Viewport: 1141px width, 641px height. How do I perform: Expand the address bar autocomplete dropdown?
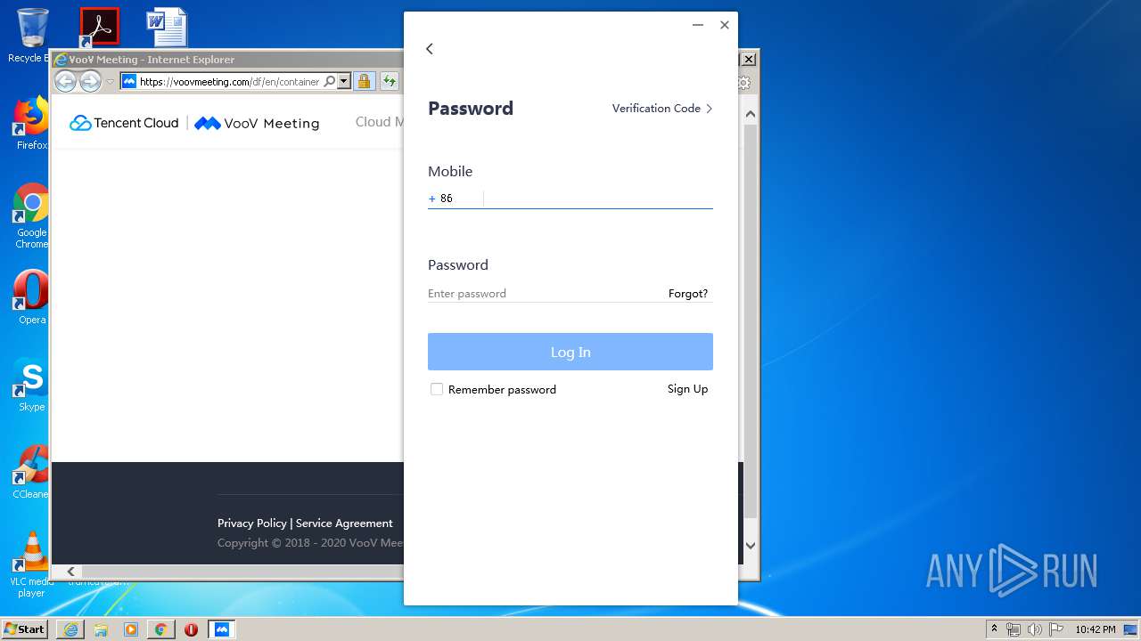344,81
